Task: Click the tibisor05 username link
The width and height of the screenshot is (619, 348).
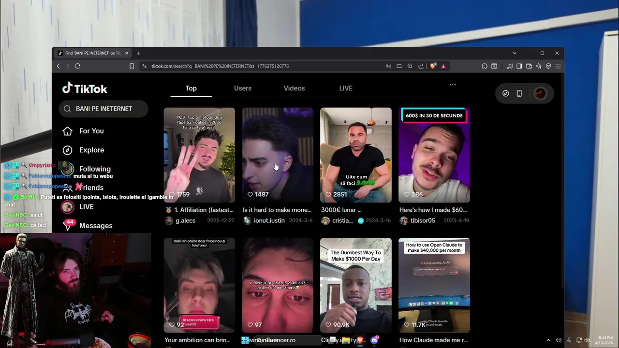Action: click(x=423, y=220)
